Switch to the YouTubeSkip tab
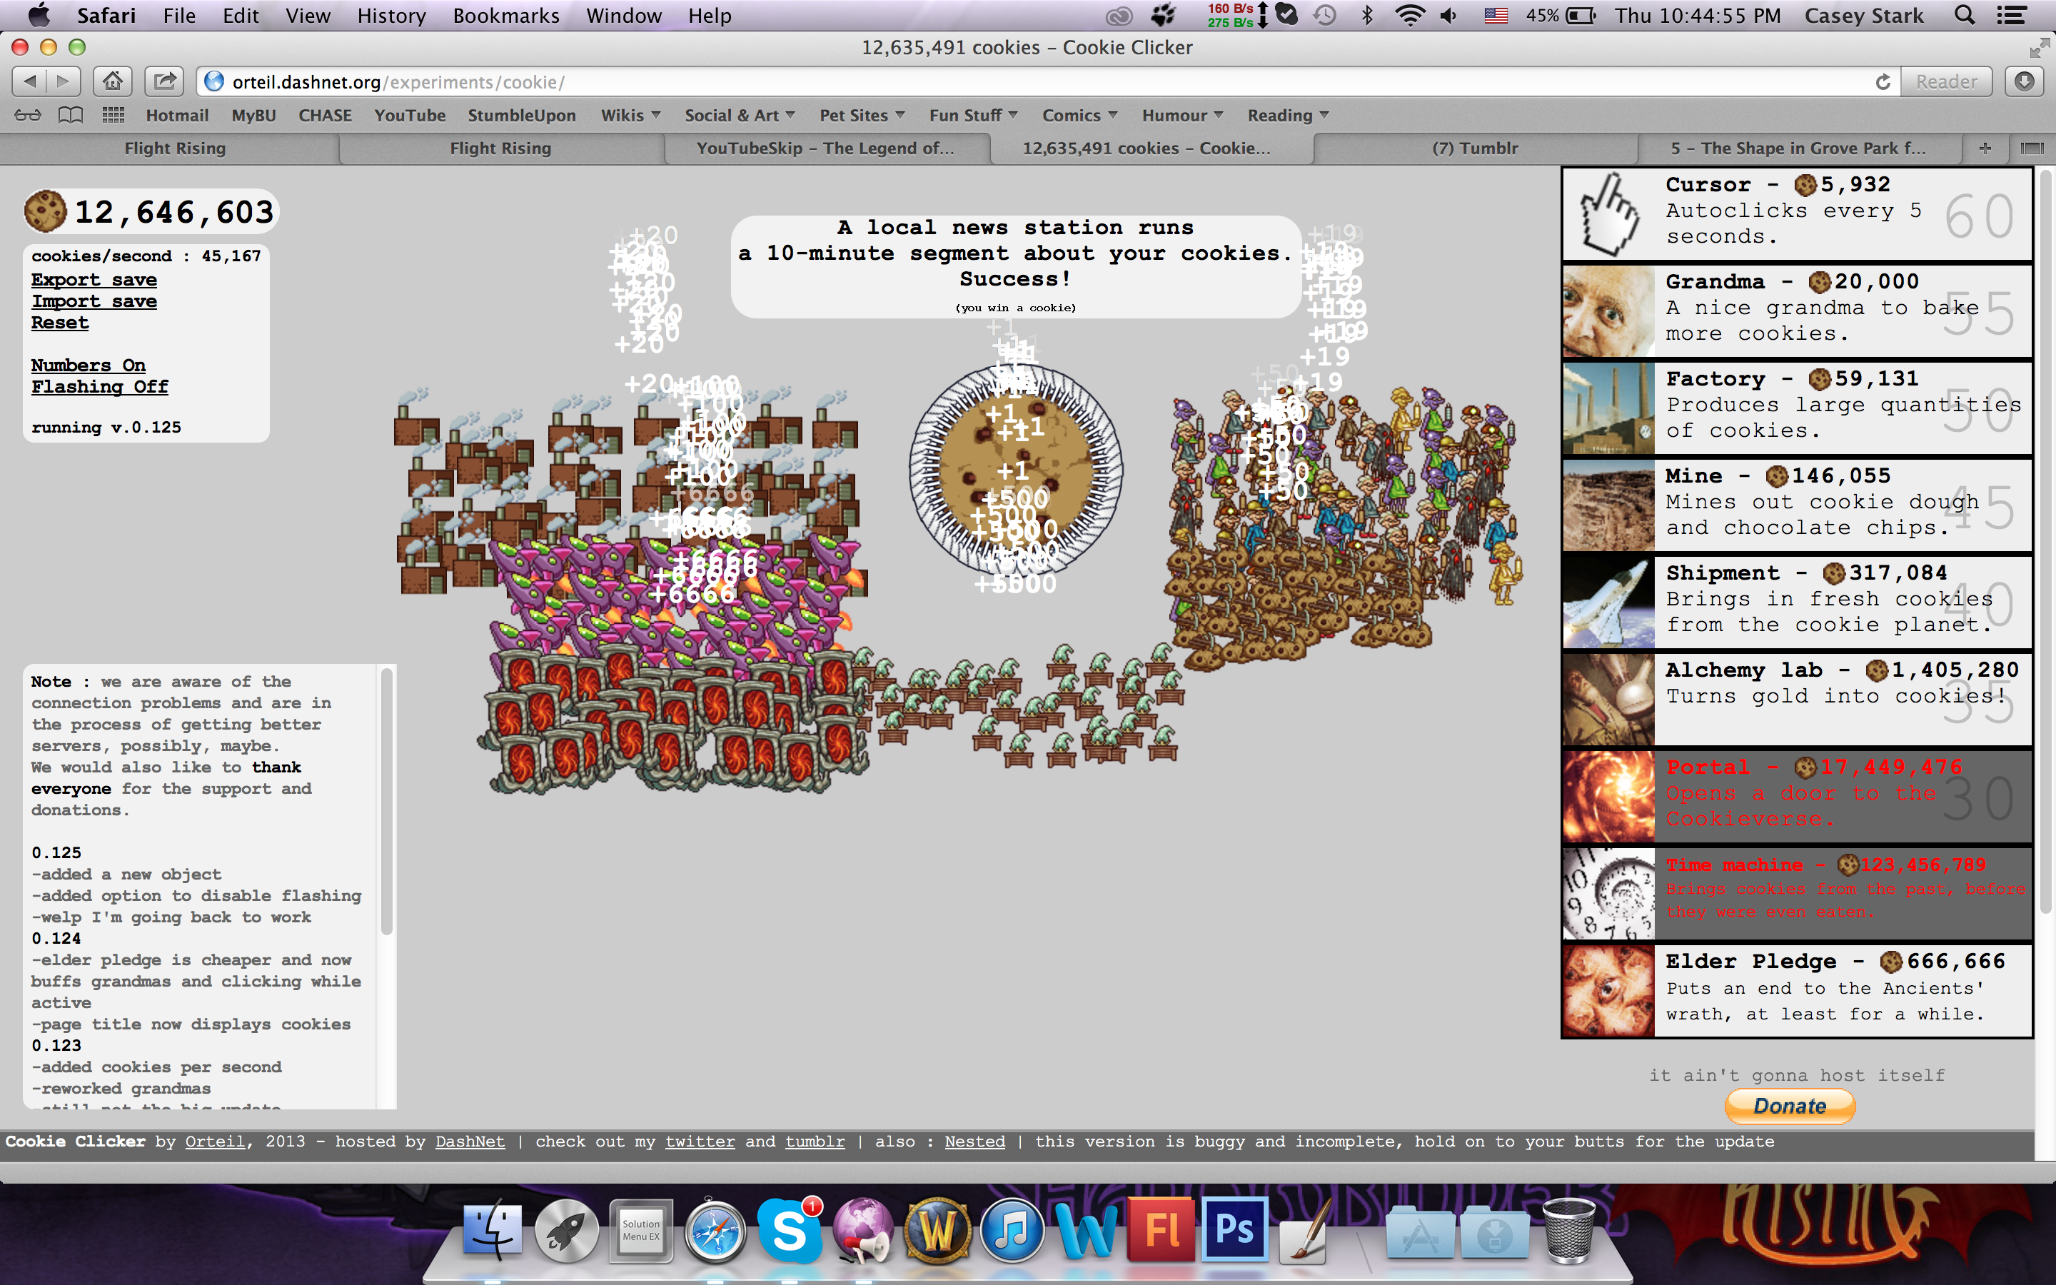Image resolution: width=2056 pixels, height=1285 pixels. pos(825,148)
